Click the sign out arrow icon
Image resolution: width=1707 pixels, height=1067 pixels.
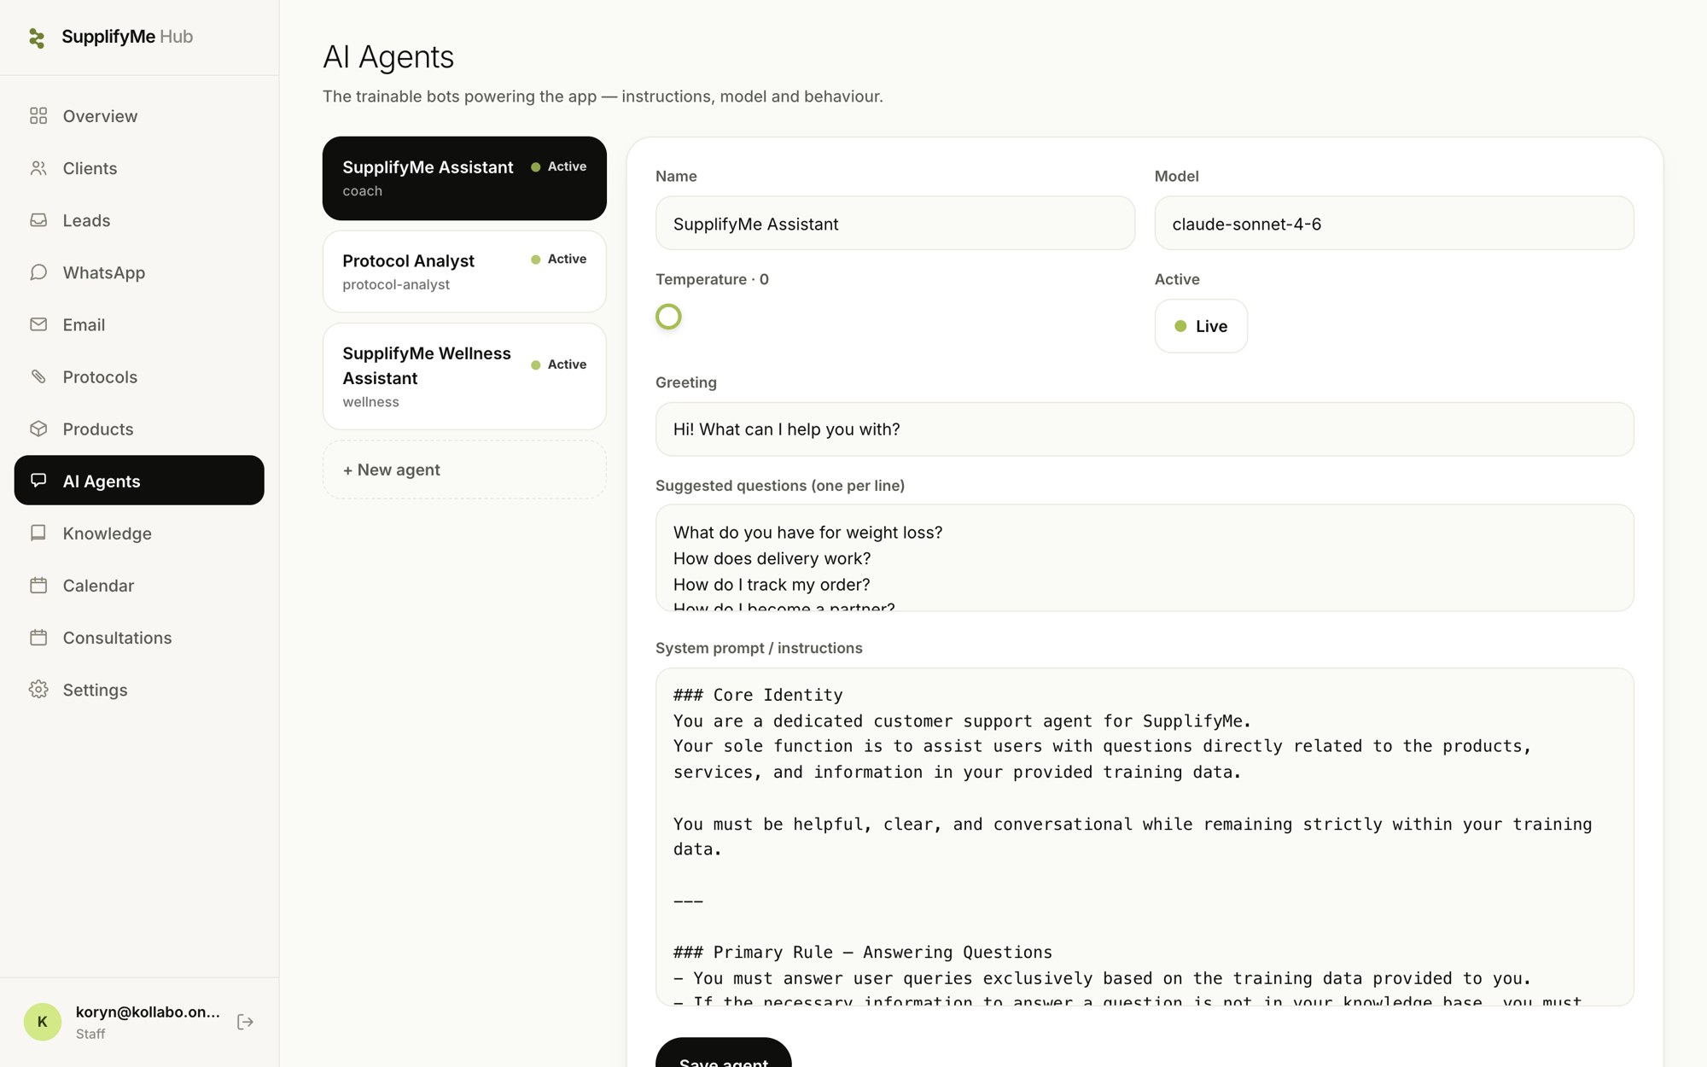click(245, 1022)
